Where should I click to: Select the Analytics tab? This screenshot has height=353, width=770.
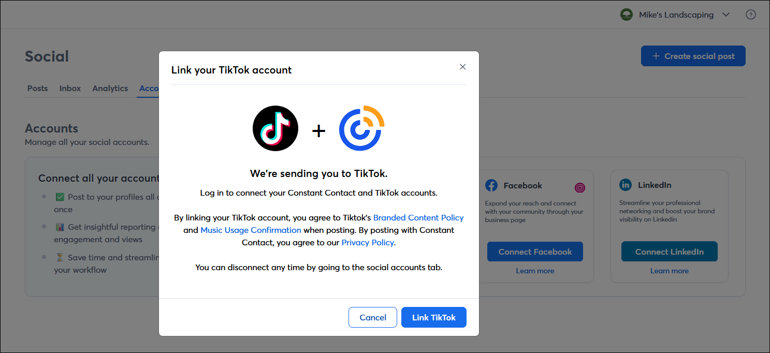[110, 89]
